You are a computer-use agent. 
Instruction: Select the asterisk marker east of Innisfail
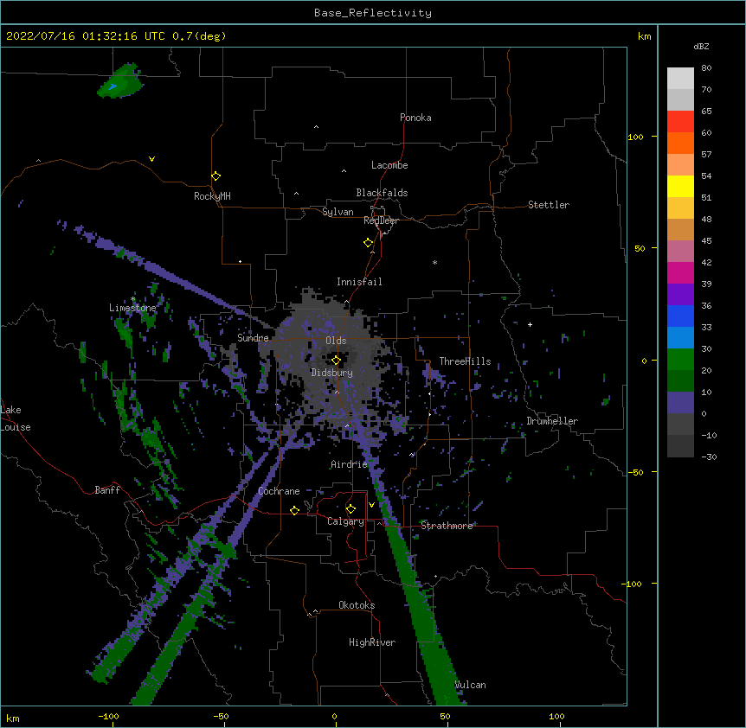(x=434, y=262)
